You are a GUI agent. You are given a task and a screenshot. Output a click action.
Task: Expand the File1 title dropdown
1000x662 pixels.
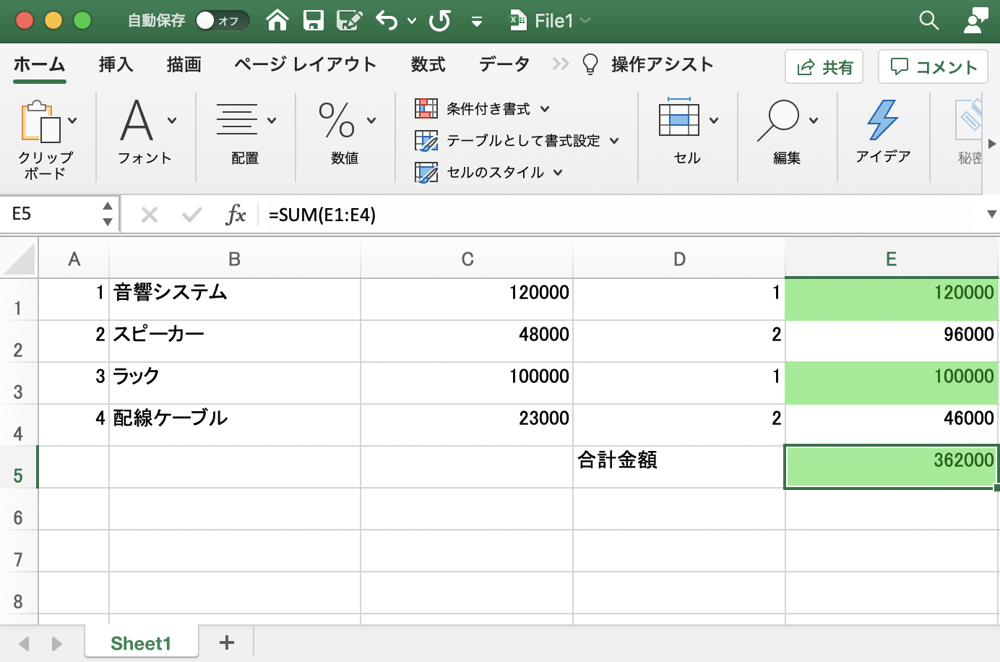pyautogui.click(x=585, y=20)
